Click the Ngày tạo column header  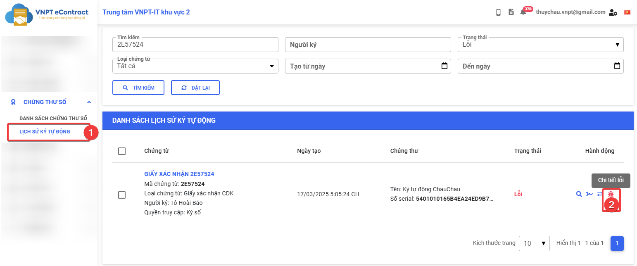(309, 151)
